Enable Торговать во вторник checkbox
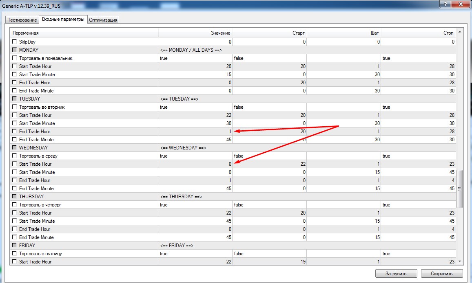 click(14, 107)
